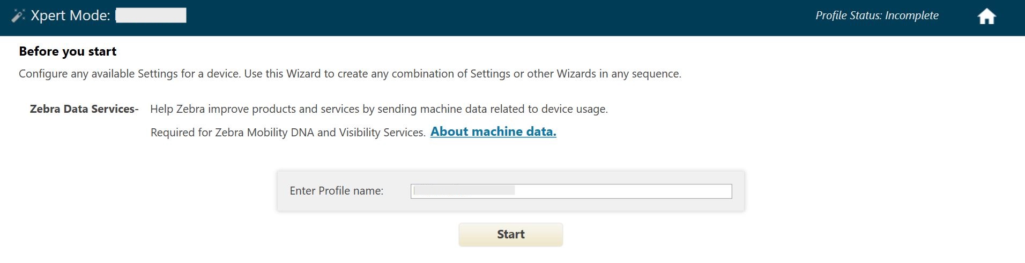Viewport: 1025px width, 263px height.
Task: Click the word Wizard in the description
Action: [303, 74]
